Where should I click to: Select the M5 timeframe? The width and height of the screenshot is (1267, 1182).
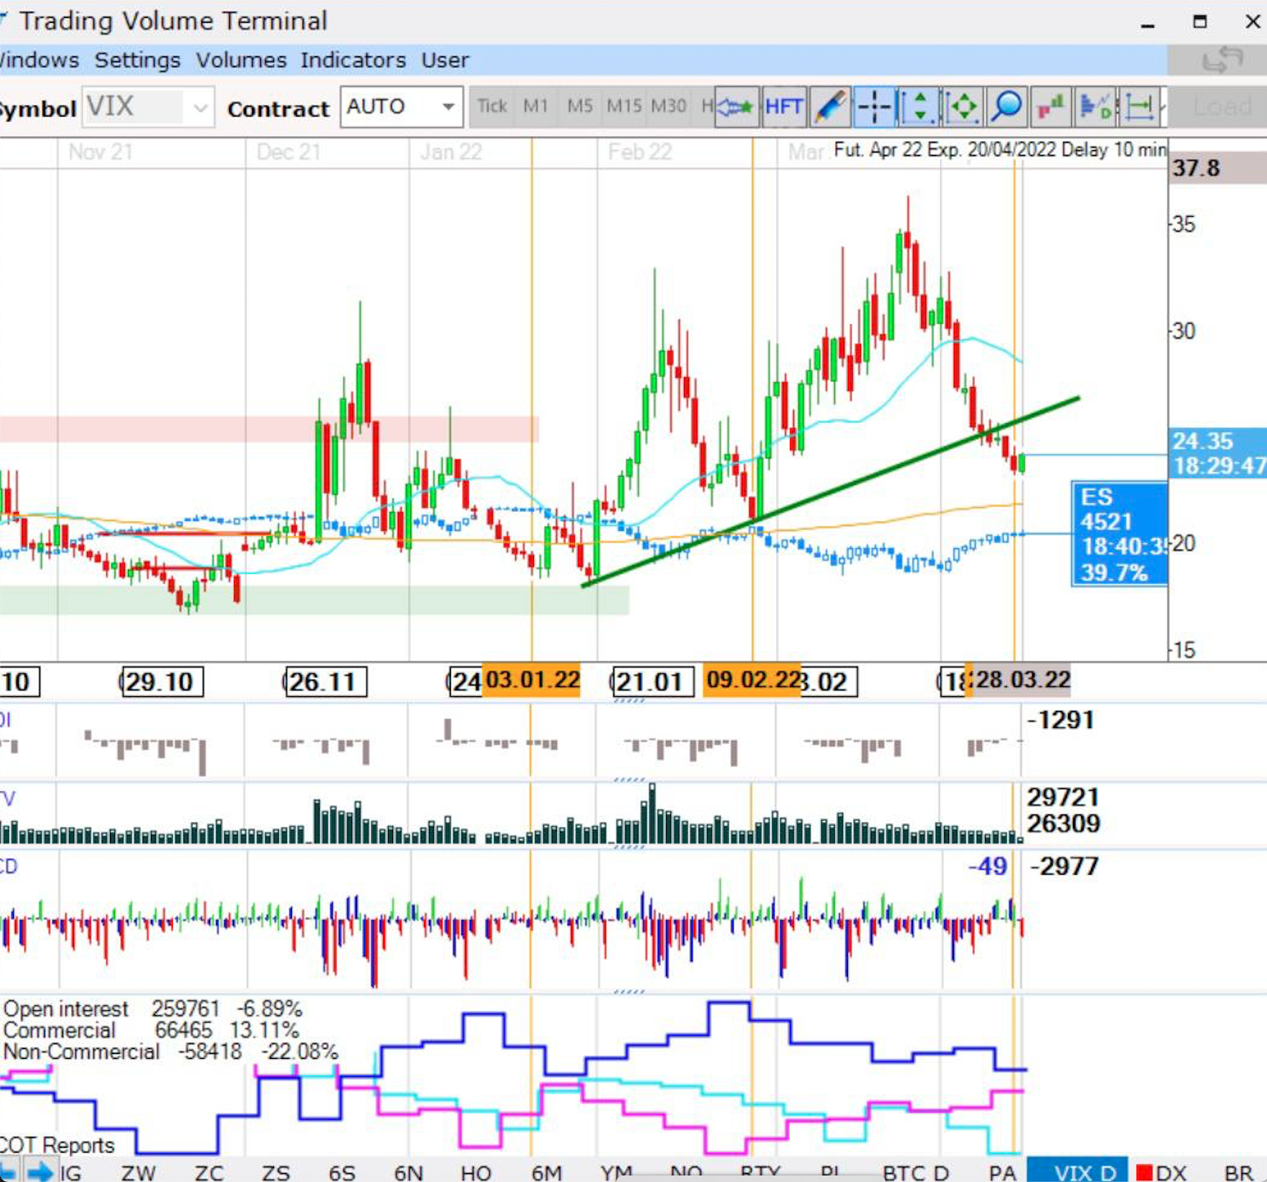coord(580,107)
